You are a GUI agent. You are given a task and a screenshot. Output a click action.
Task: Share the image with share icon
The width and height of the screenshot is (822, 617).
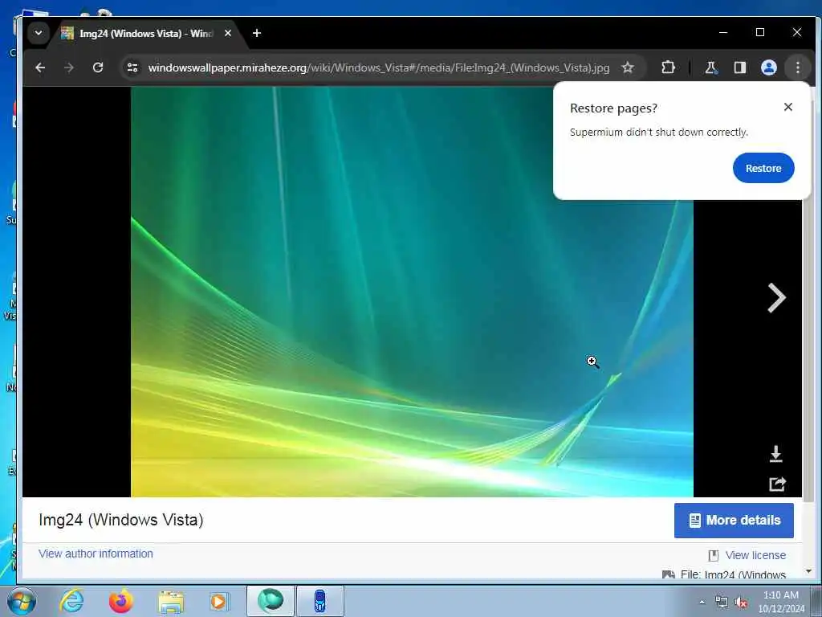[x=777, y=484]
